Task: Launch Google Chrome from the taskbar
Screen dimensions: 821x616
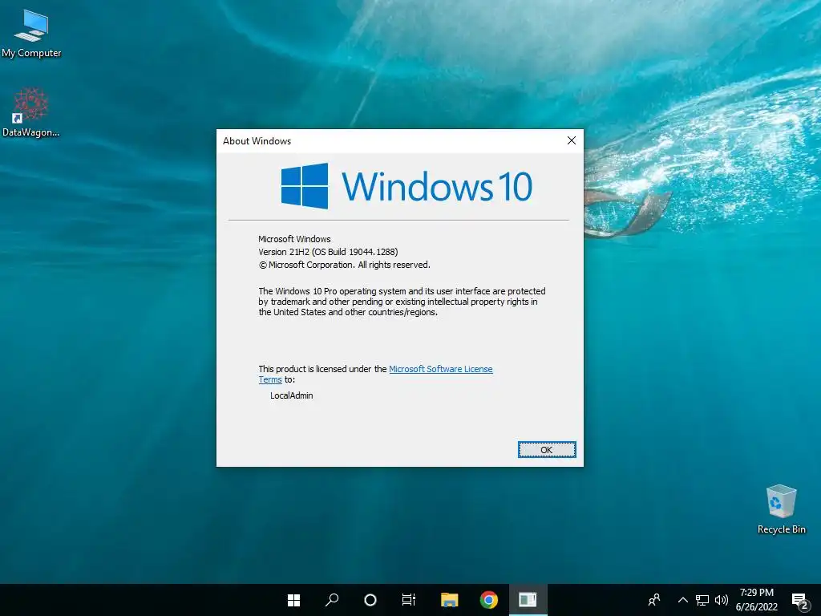Action: pos(488,600)
